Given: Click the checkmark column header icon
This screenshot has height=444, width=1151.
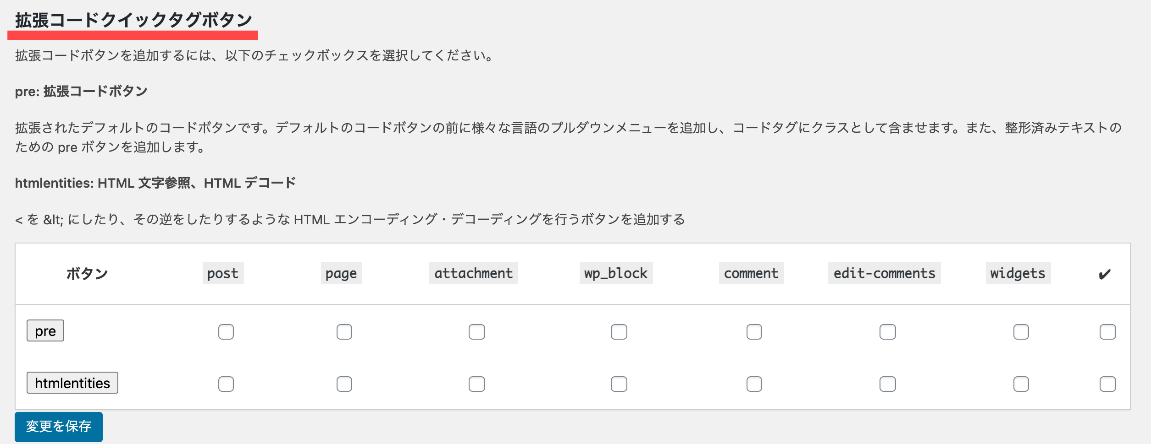Looking at the screenshot, I should coord(1105,274).
